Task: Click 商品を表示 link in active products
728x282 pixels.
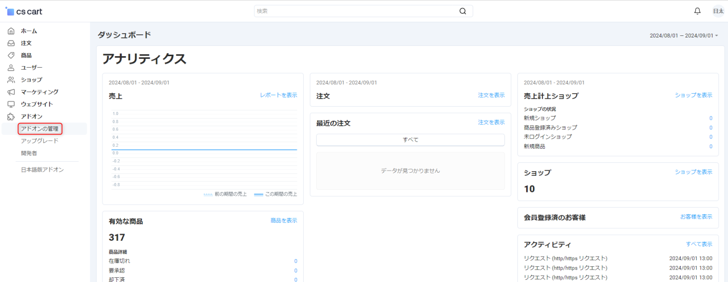Action: click(x=283, y=221)
